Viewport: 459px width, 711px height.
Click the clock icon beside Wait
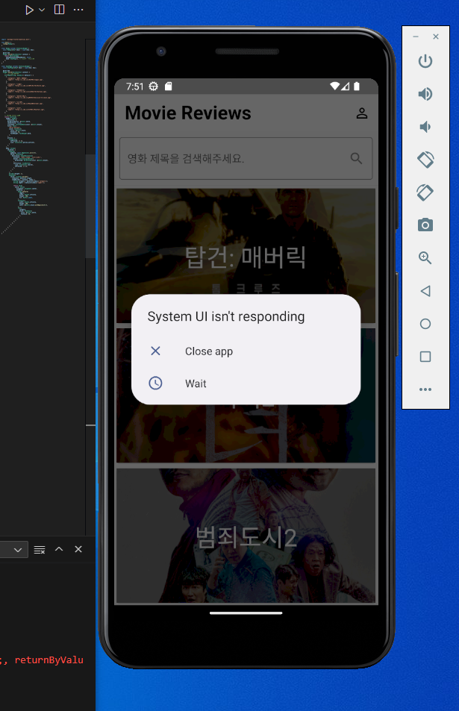tap(155, 383)
